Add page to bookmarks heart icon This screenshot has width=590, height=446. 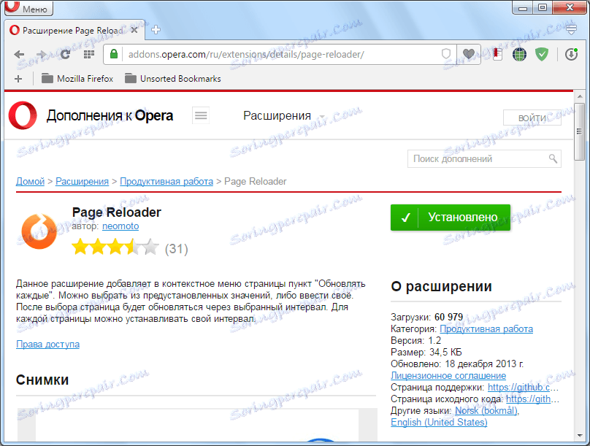pos(469,54)
